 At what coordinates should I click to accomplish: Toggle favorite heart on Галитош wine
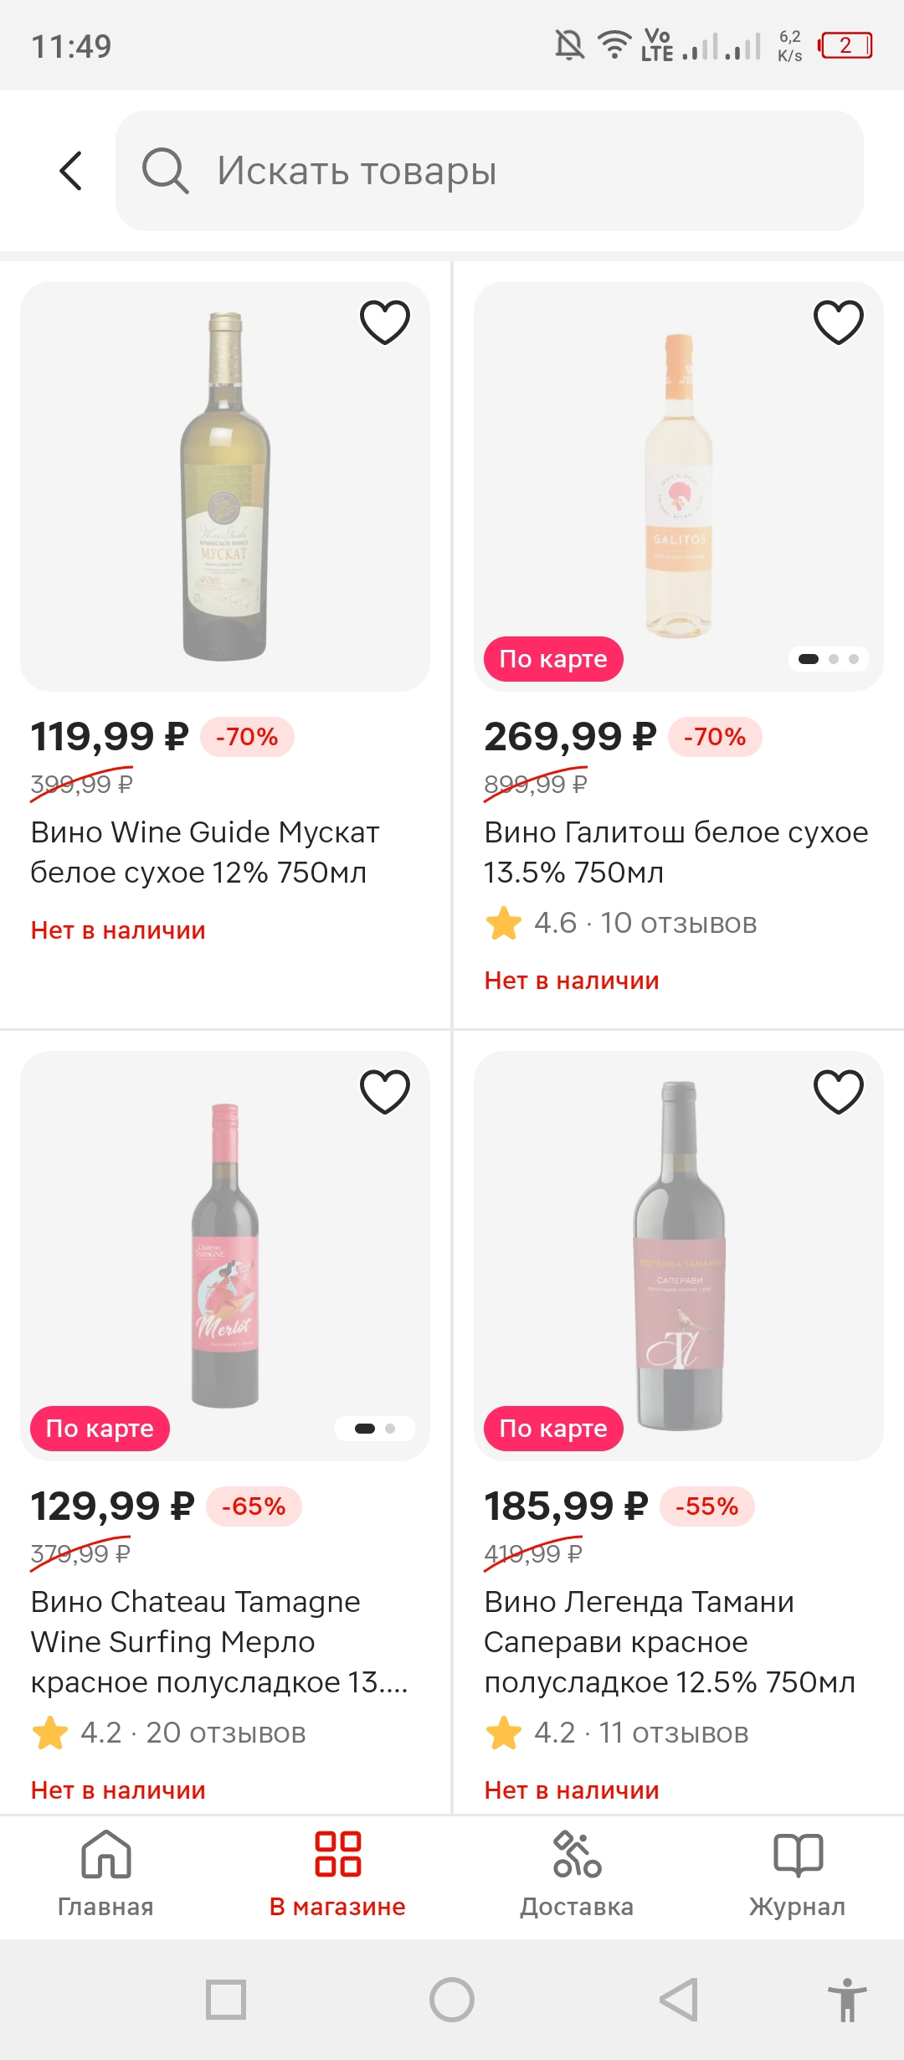pyautogui.click(x=839, y=322)
